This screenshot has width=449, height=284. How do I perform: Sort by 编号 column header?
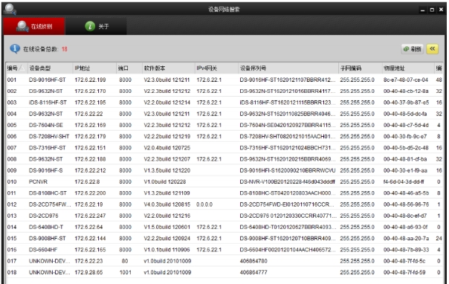(16, 68)
